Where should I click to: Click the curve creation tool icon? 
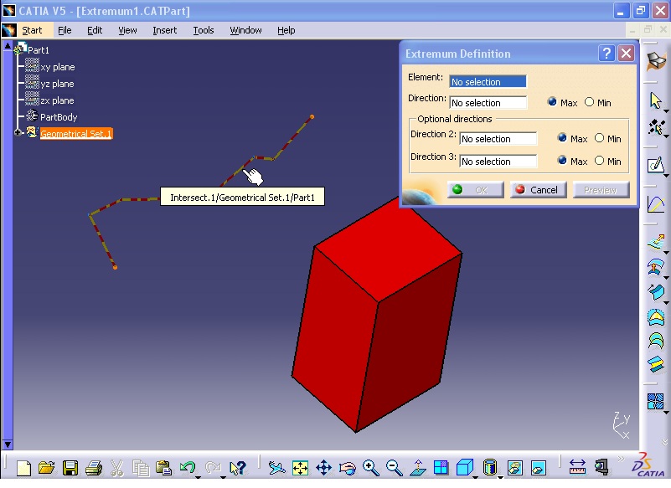655,204
